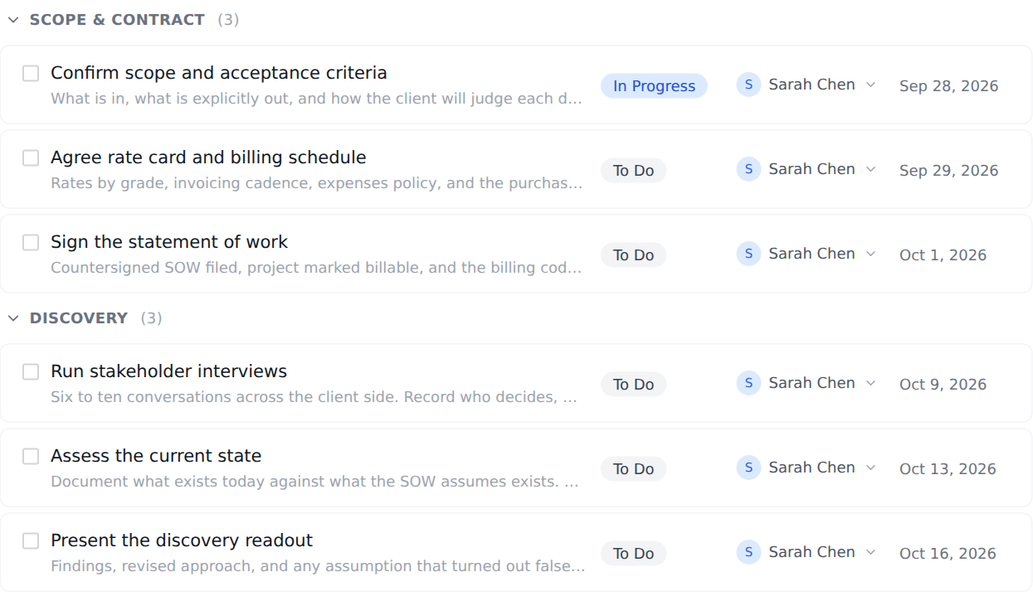1033x601 pixels.
Task: Open the task titled Confirm scope and acceptance criteria
Action: click(x=219, y=73)
